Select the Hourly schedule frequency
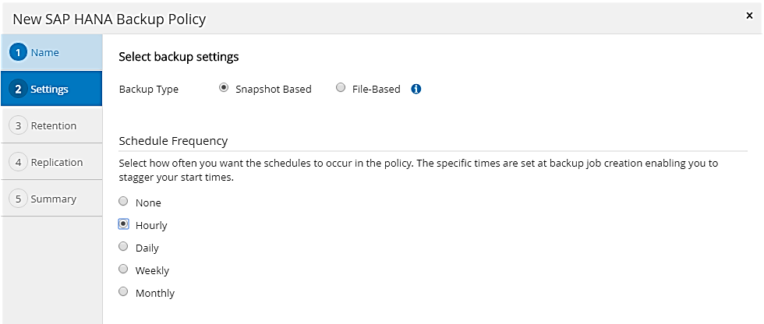 (x=123, y=224)
